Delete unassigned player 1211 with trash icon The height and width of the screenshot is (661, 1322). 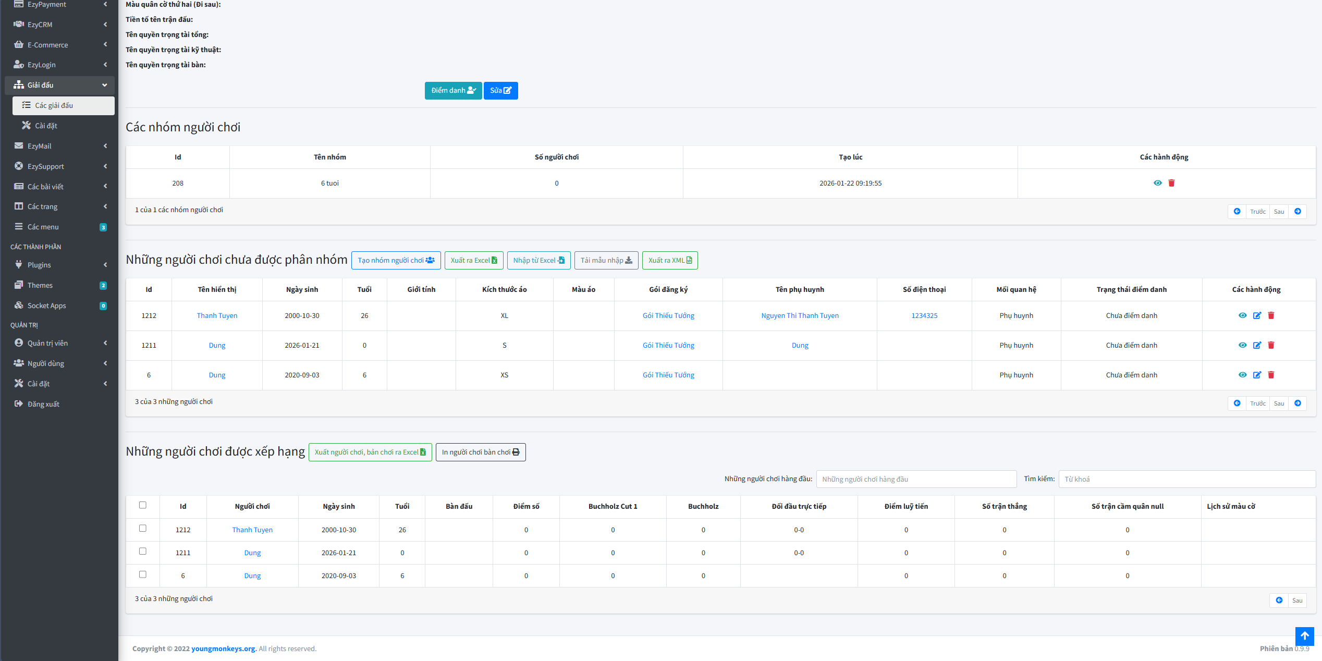(1271, 345)
